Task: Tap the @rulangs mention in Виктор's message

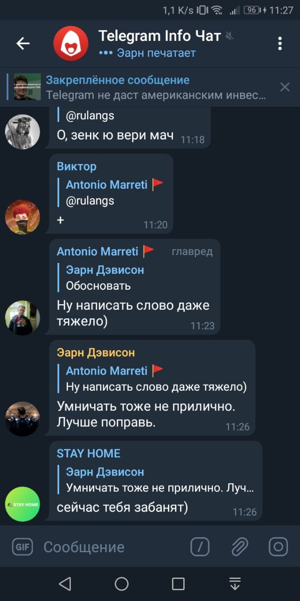Action: [90, 201]
